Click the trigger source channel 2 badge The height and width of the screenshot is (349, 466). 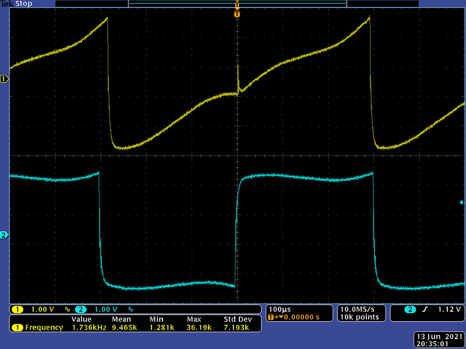tap(411, 309)
